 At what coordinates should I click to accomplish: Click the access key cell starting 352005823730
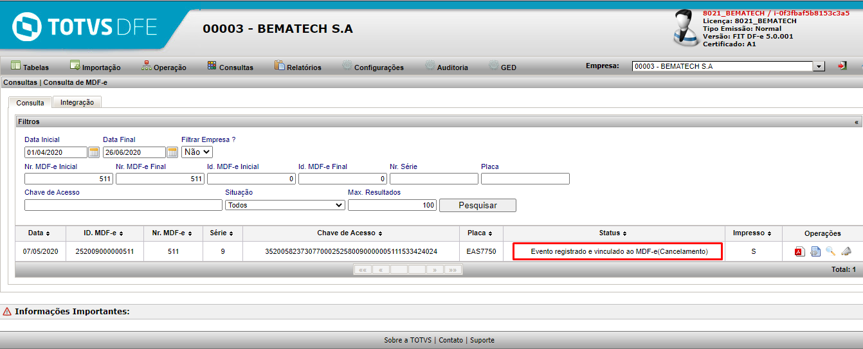click(x=351, y=251)
